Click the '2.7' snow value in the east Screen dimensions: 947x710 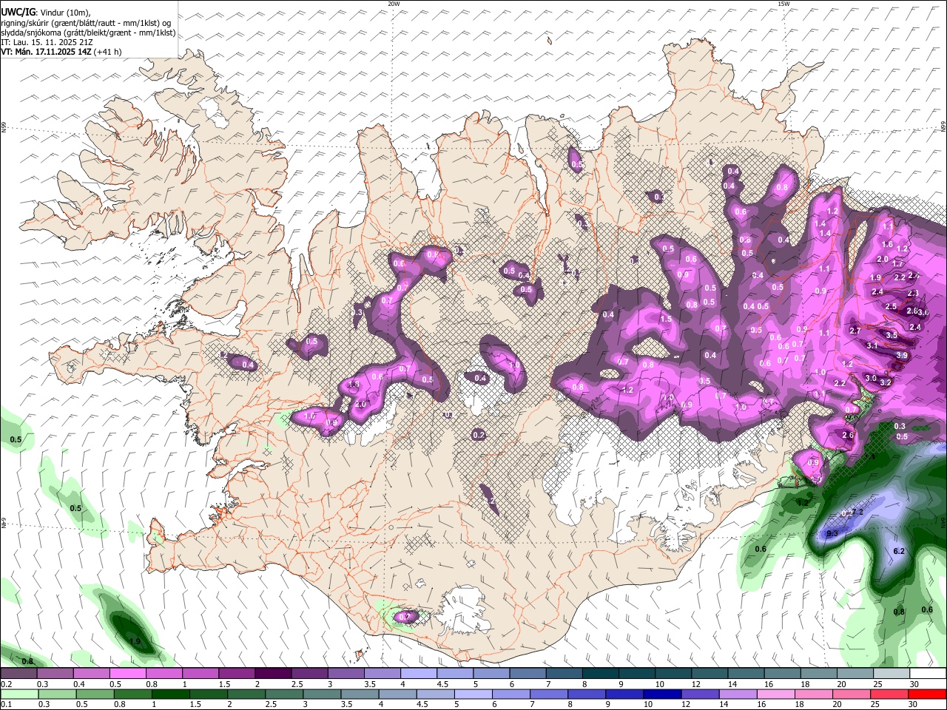855,331
